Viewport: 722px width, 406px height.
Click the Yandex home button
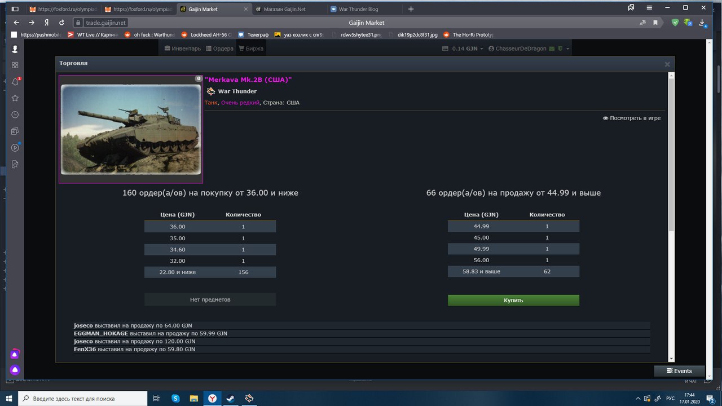pyautogui.click(x=47, y=23)
